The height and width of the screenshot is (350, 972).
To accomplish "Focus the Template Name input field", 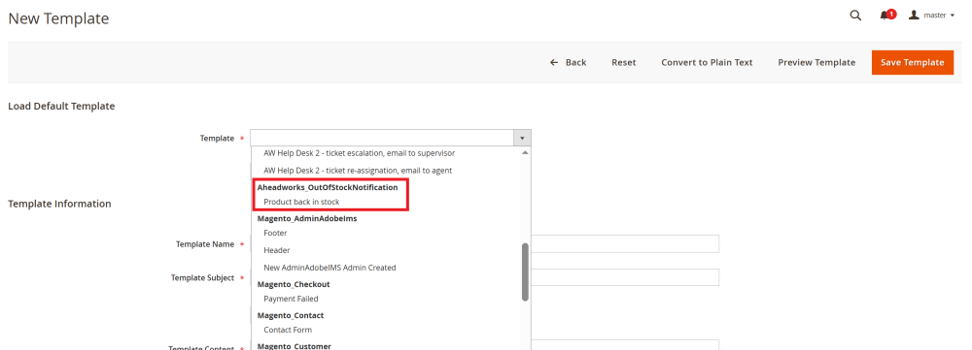I will point(625,243).
